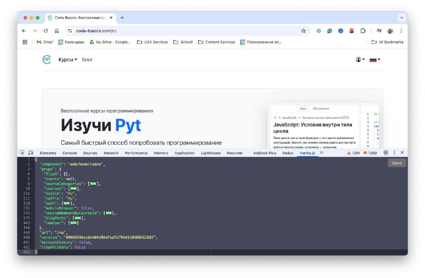Open the Планирование bookmark
425x278 pixels.
coord(261,42)
